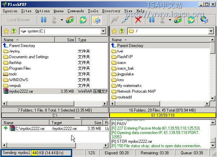
Task: Select the deploy folder in local pane
Action: [x=12, y=51]
